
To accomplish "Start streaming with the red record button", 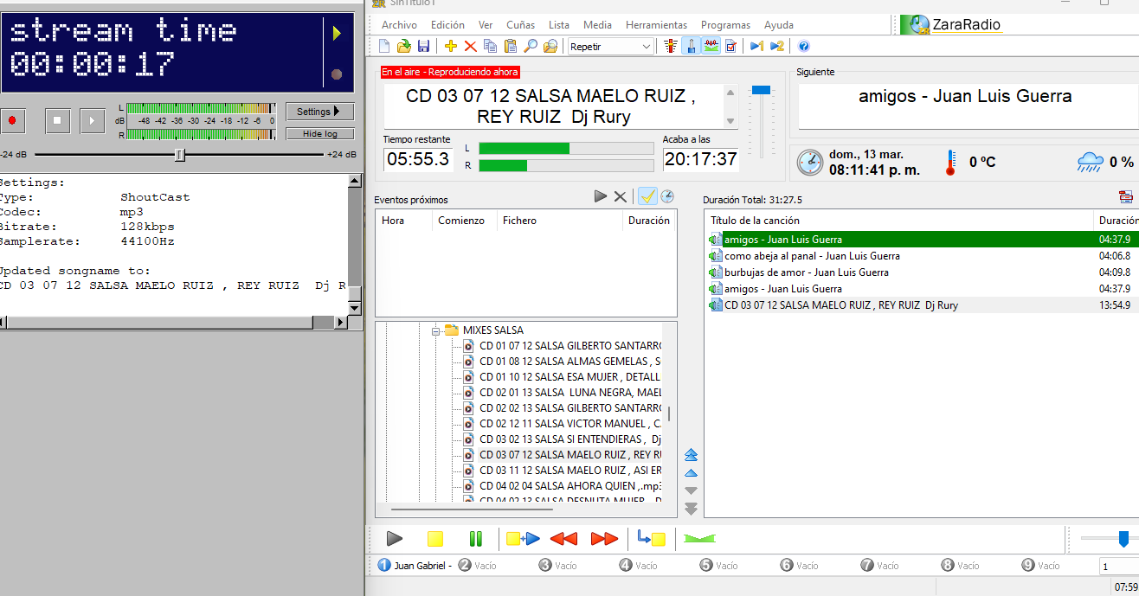I will point(12,121).
